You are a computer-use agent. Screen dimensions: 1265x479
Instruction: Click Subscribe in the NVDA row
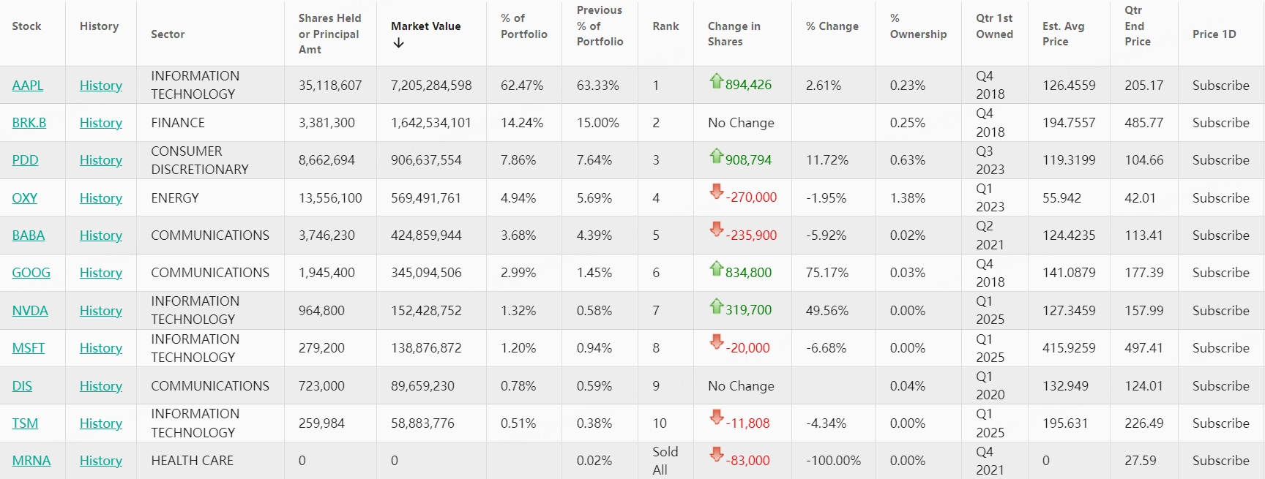[x=1220, y=311]
